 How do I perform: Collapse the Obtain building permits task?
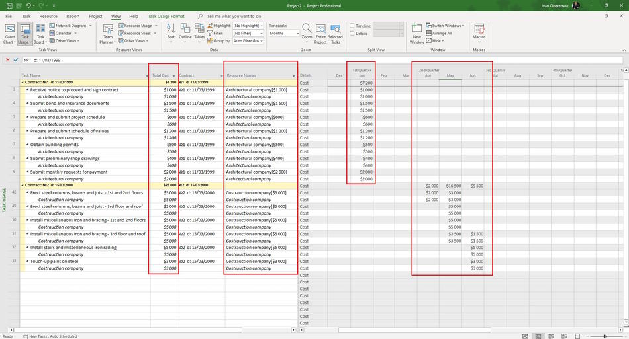tap(28, 145)
